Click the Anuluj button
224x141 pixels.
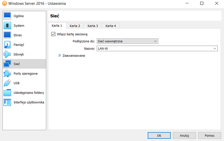pos(184,135)
